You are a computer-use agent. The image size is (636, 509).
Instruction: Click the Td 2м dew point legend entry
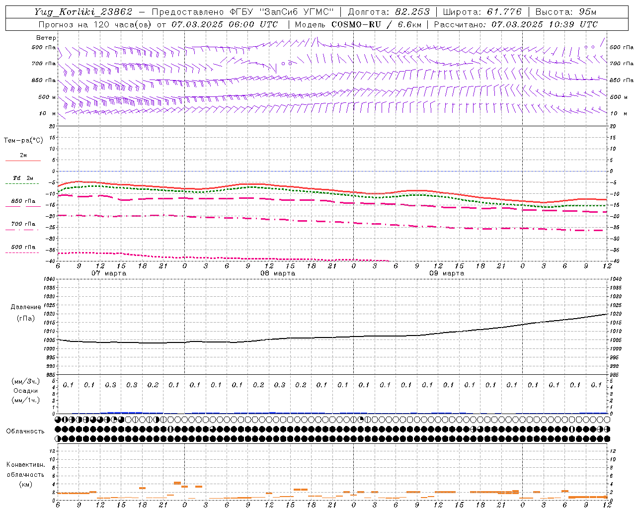[23, 178]
